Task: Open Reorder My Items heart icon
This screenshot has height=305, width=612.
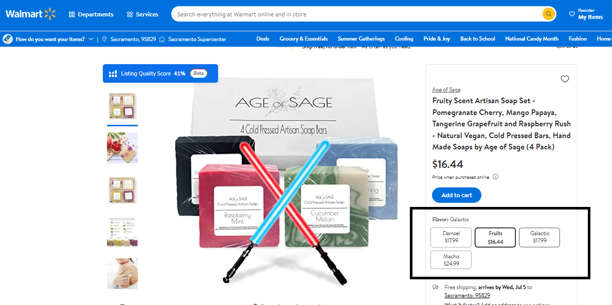Action: coord(572,14)
